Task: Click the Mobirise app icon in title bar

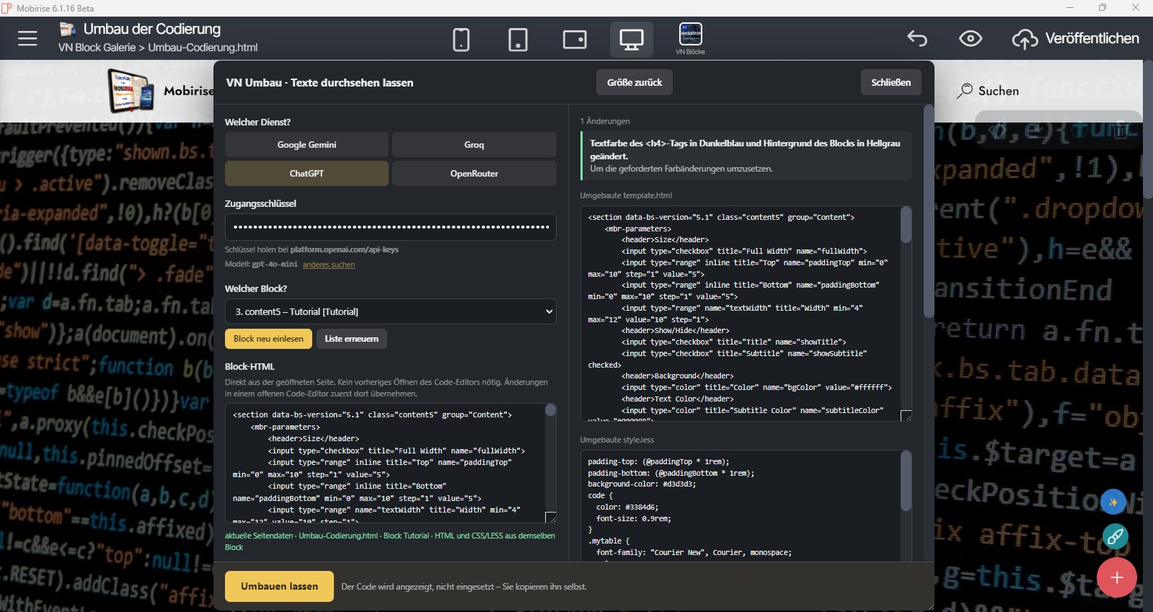Action: (x=7, y=8)
